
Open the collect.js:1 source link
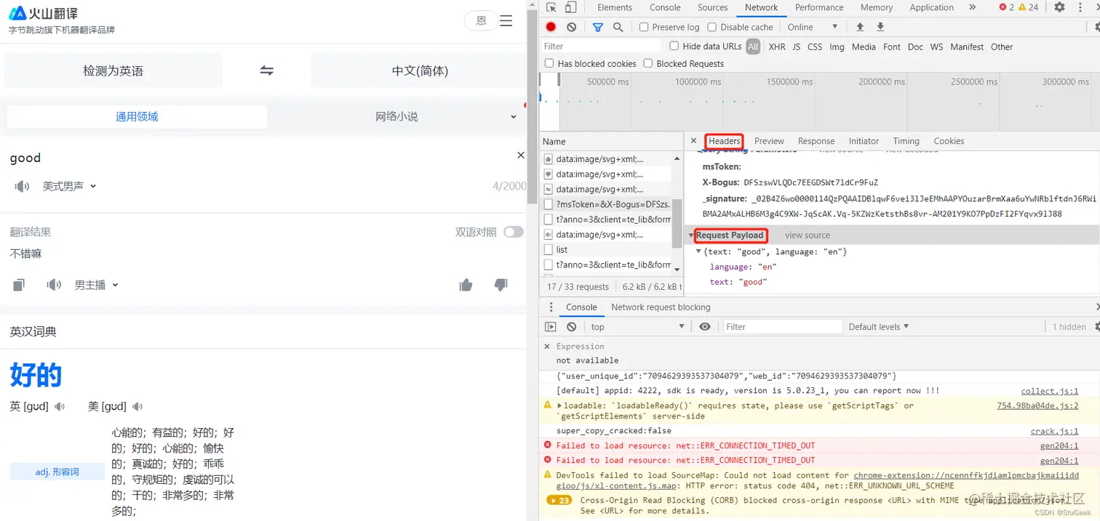click(x=1050, y=391)
